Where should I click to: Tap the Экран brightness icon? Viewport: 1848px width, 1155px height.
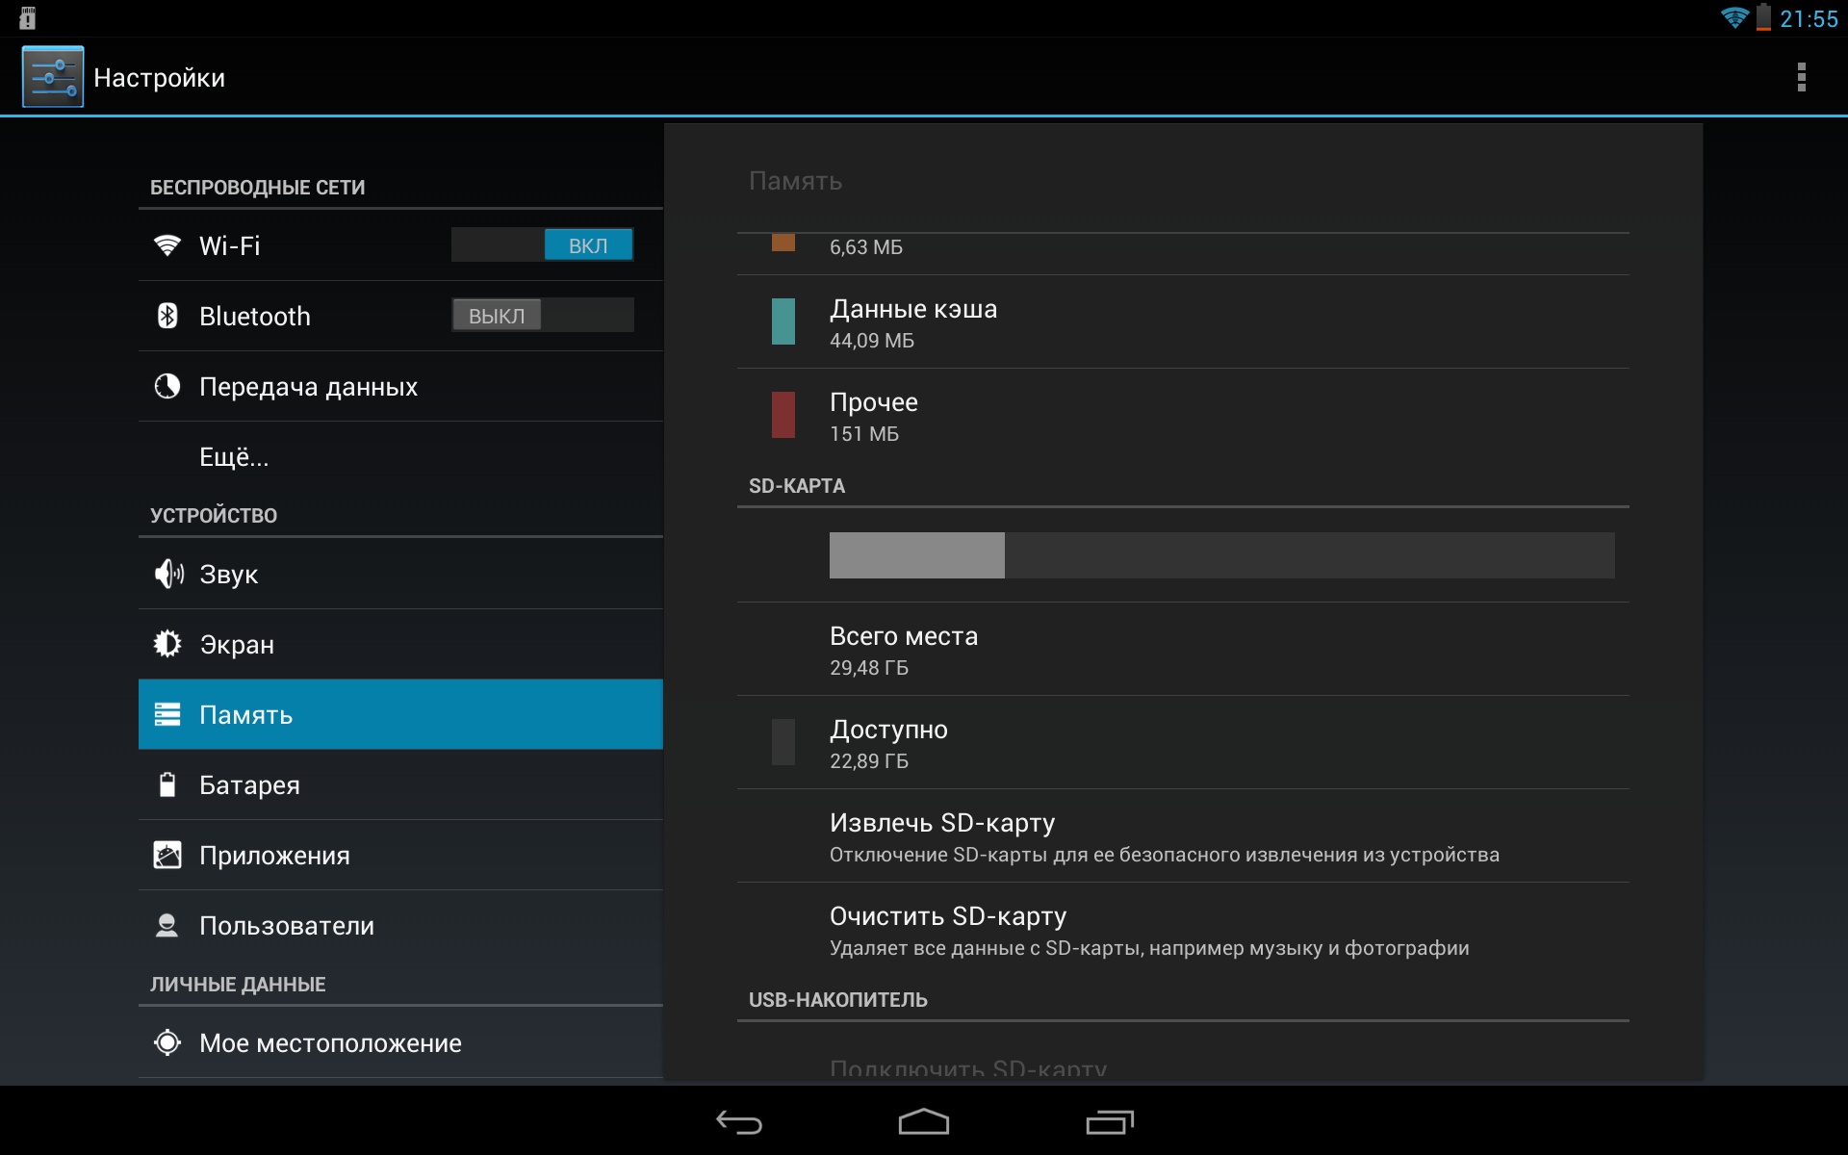167,644
